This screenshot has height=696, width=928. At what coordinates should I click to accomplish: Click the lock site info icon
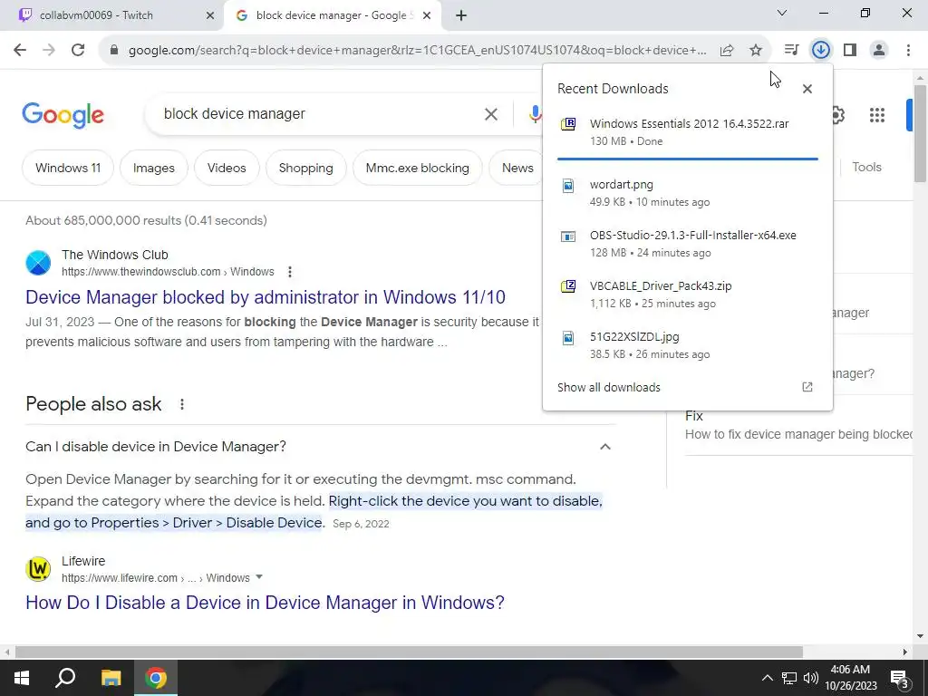point(114,51)
